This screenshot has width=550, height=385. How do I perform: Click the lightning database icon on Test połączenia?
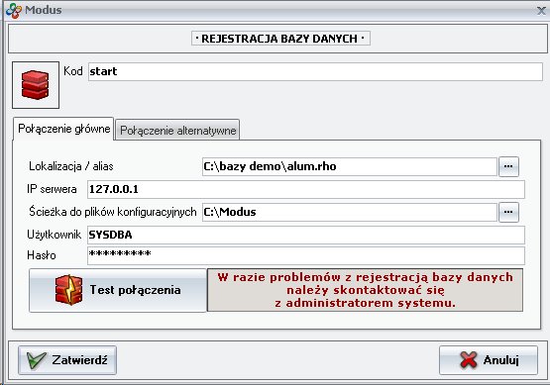pyautogui.click(x=68, y=290)
